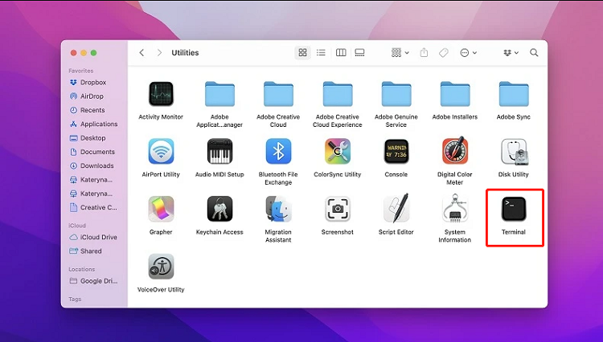Open the Adobe Creative Cloud folder

click(x=278, y=95)
